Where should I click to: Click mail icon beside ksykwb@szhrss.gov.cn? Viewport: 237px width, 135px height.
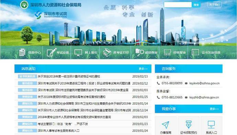click(x=186, y=83)
